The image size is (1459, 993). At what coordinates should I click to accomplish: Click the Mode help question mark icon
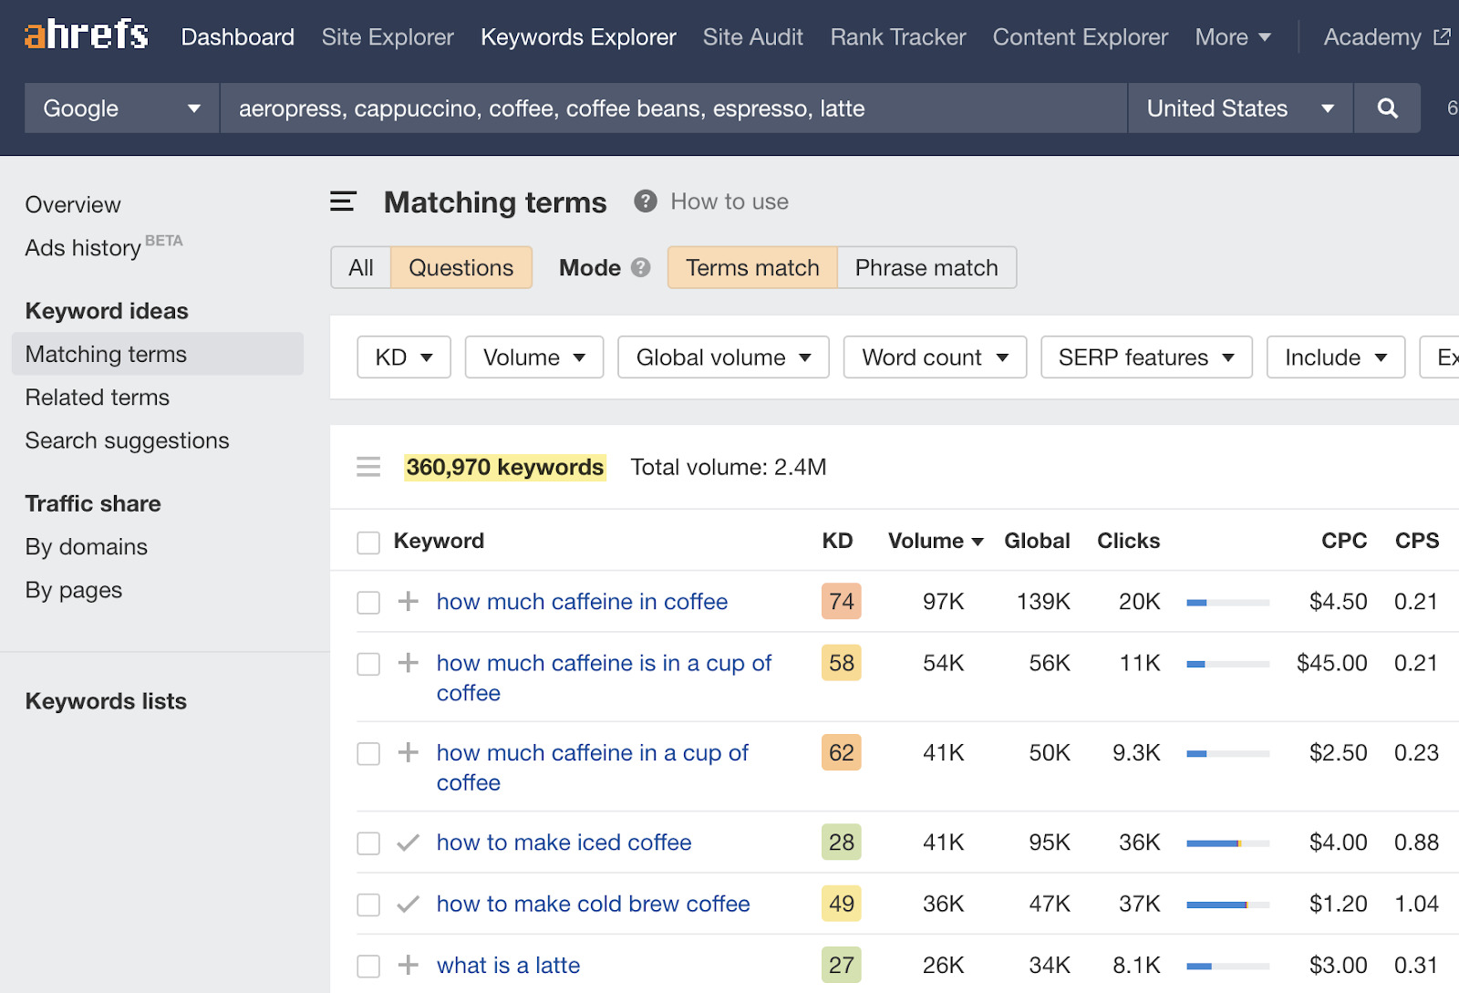(641, 267)
